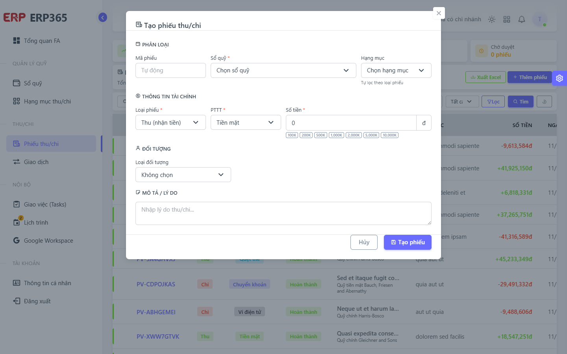Open the settings gear on right edge
Viewport: 567px width, 354px height.
point(560,78)
